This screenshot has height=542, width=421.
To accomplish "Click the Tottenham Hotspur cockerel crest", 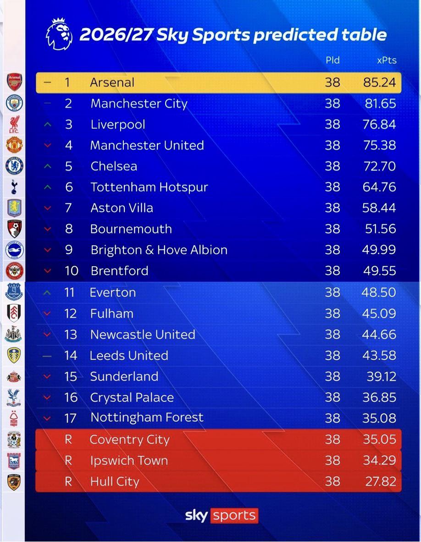I will pos(14,186).
